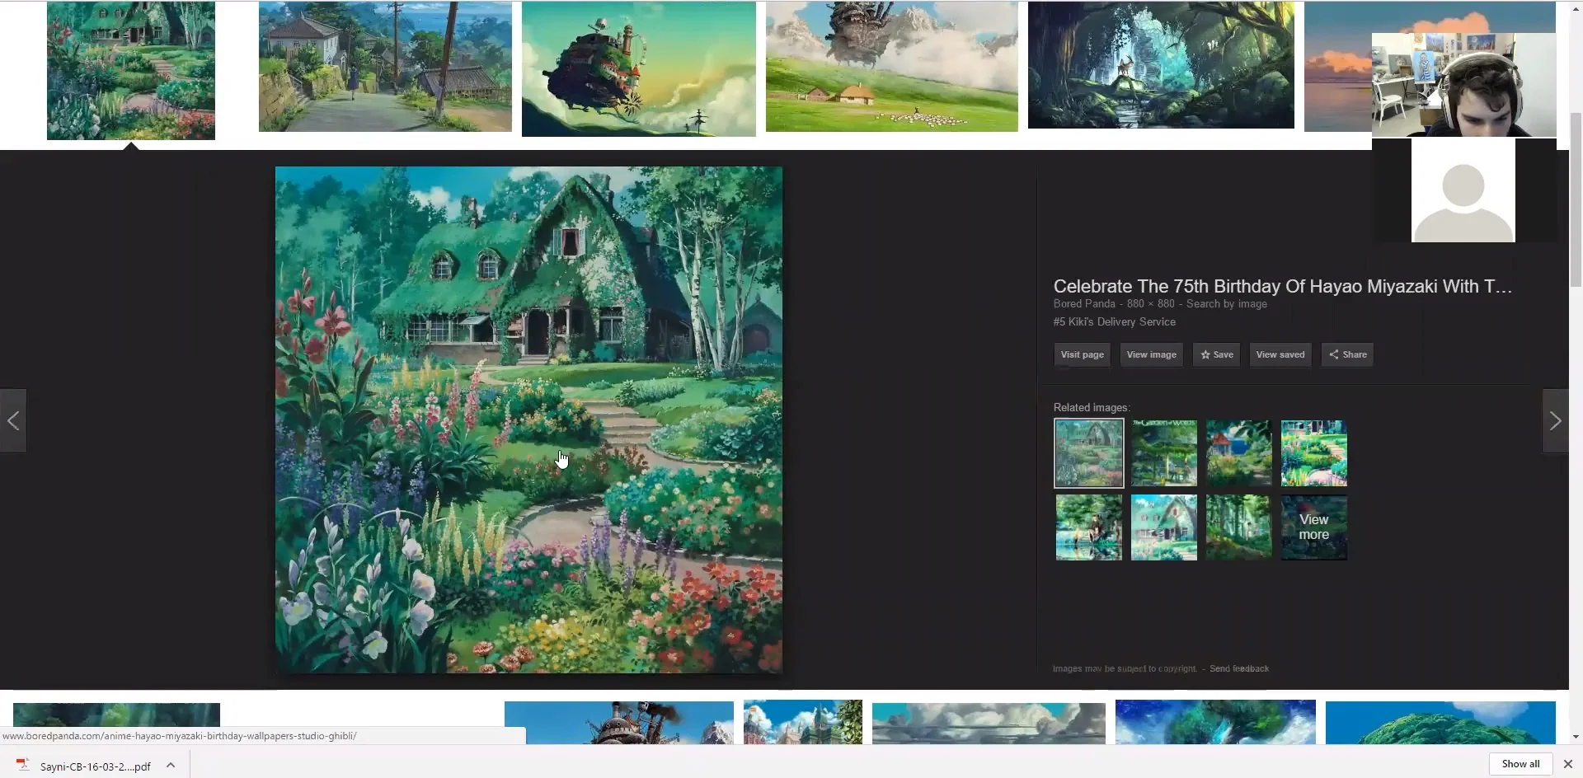Viewport: 1583px width, 778px height.
Task: Select bottom row giant tree thumbnail
Action: click(x=1215, y=722)
